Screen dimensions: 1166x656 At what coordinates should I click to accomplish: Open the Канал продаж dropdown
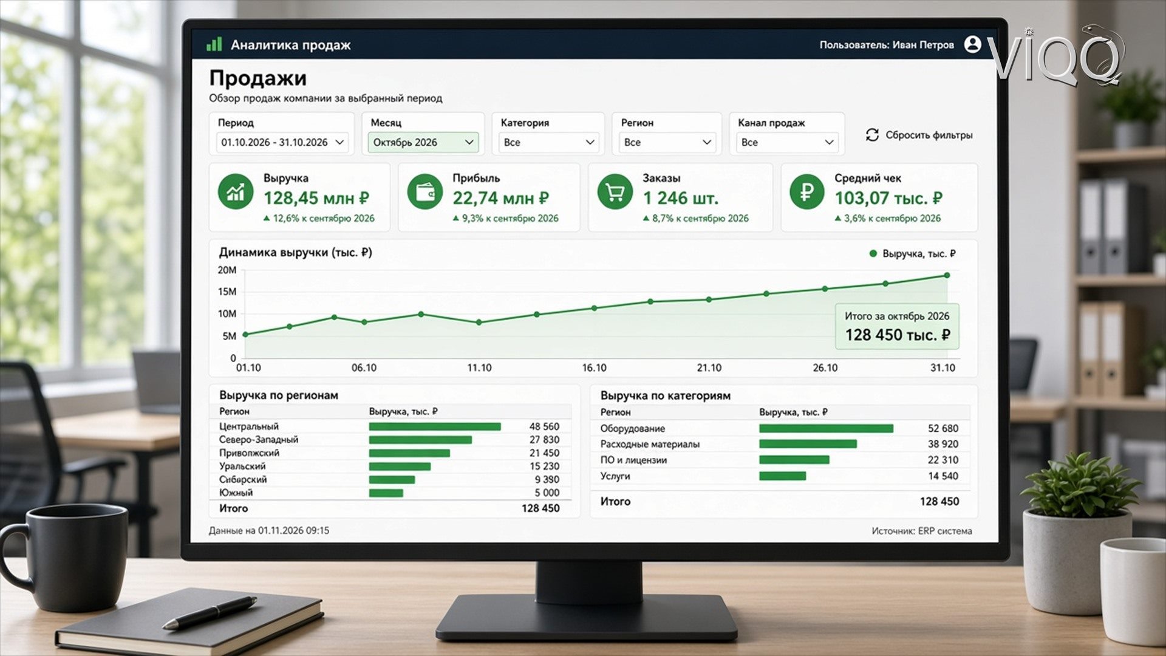tap(787, 142)
